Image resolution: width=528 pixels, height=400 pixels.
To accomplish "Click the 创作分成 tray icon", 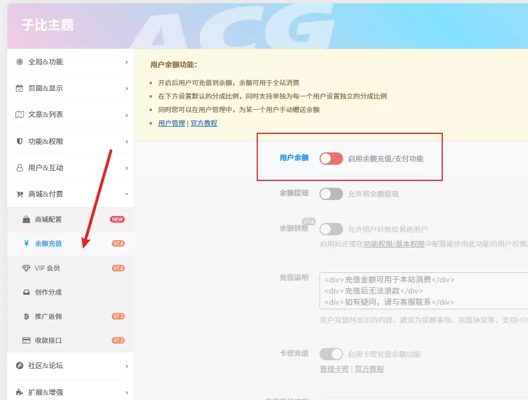I will tap(26, 292).
